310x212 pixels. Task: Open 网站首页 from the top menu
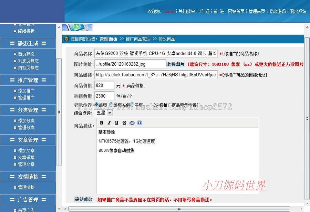coord(237,11)
